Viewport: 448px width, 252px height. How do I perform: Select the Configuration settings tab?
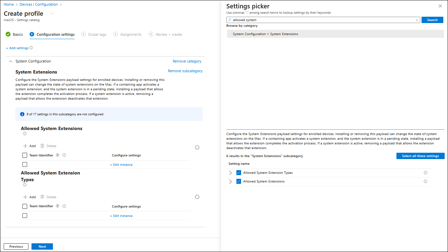point(52,34)
